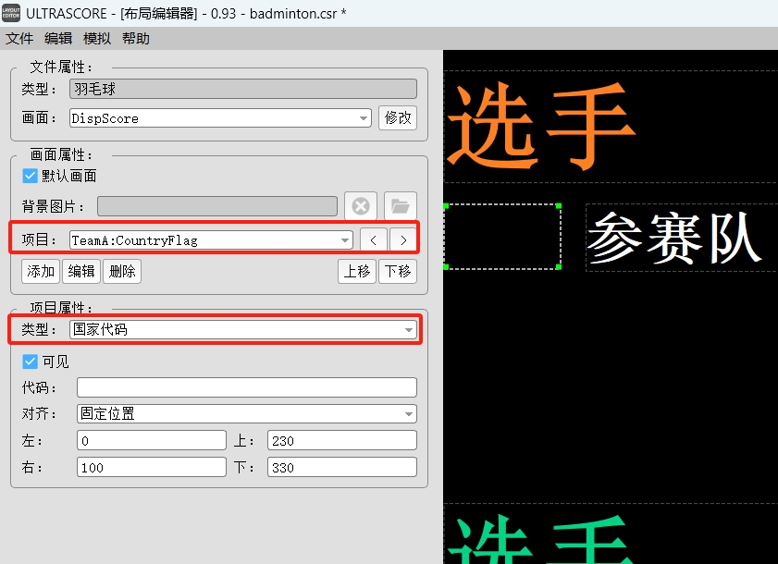Browse background image using folder icon
Screen dimensions: 778x564
coord(401,206)
